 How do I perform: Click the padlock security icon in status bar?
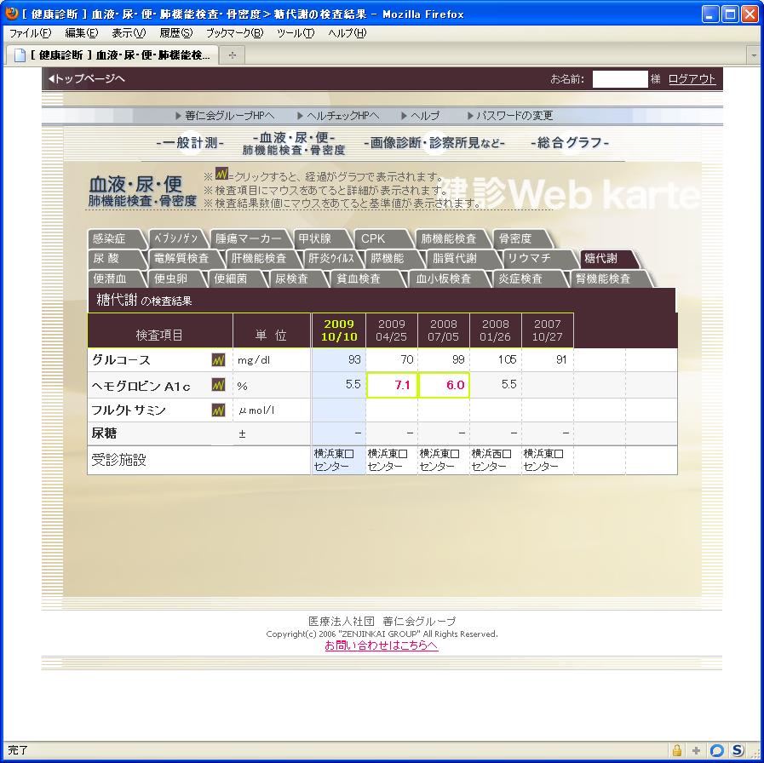point(677,750)
